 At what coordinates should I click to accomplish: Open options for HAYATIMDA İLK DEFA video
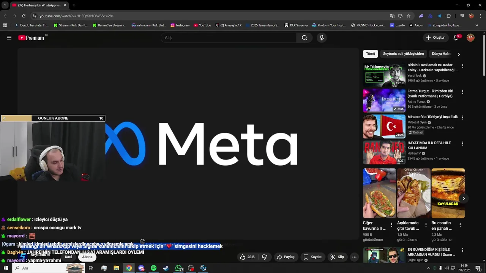462,144
